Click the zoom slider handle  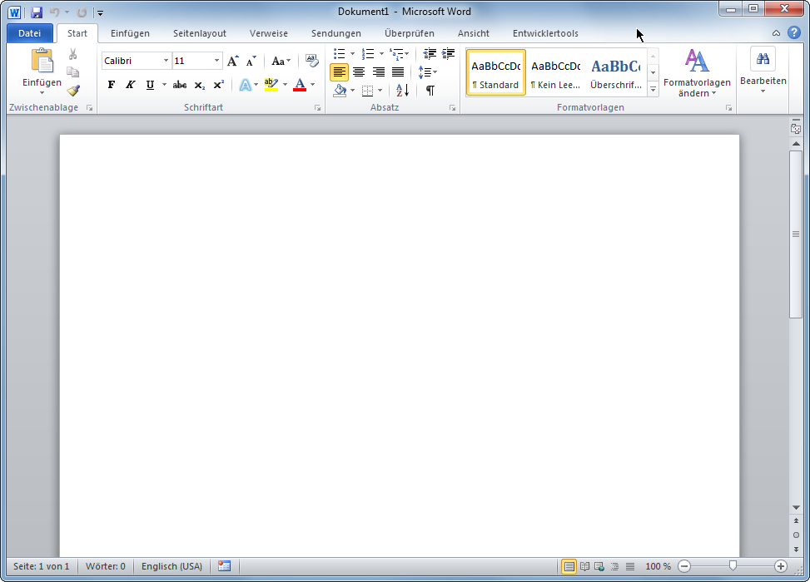733,566
